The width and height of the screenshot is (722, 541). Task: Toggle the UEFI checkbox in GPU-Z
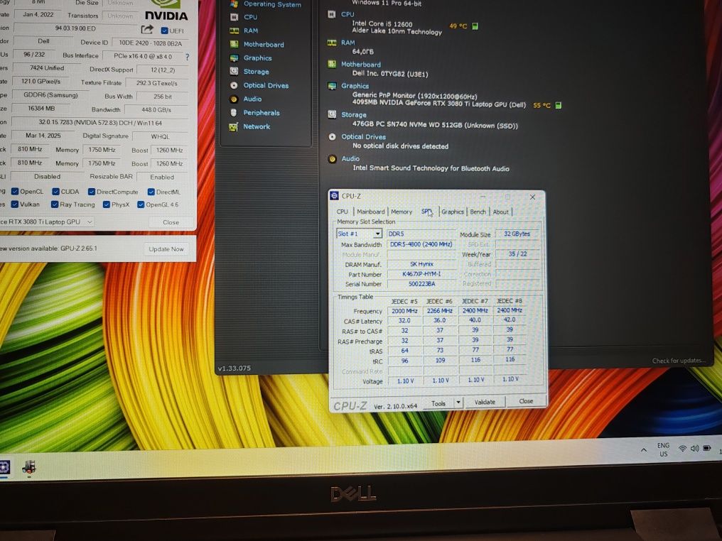(164, 31)
